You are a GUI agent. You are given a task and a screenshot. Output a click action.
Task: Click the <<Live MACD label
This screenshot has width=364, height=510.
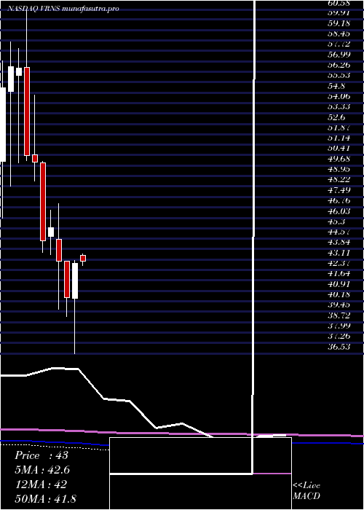[x=306, y=490]
